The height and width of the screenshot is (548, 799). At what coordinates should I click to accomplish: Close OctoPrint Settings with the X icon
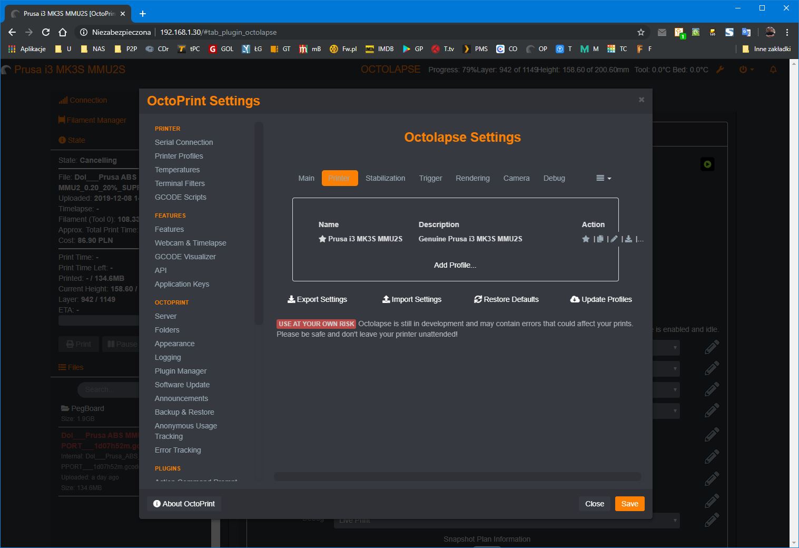(642, 100)
